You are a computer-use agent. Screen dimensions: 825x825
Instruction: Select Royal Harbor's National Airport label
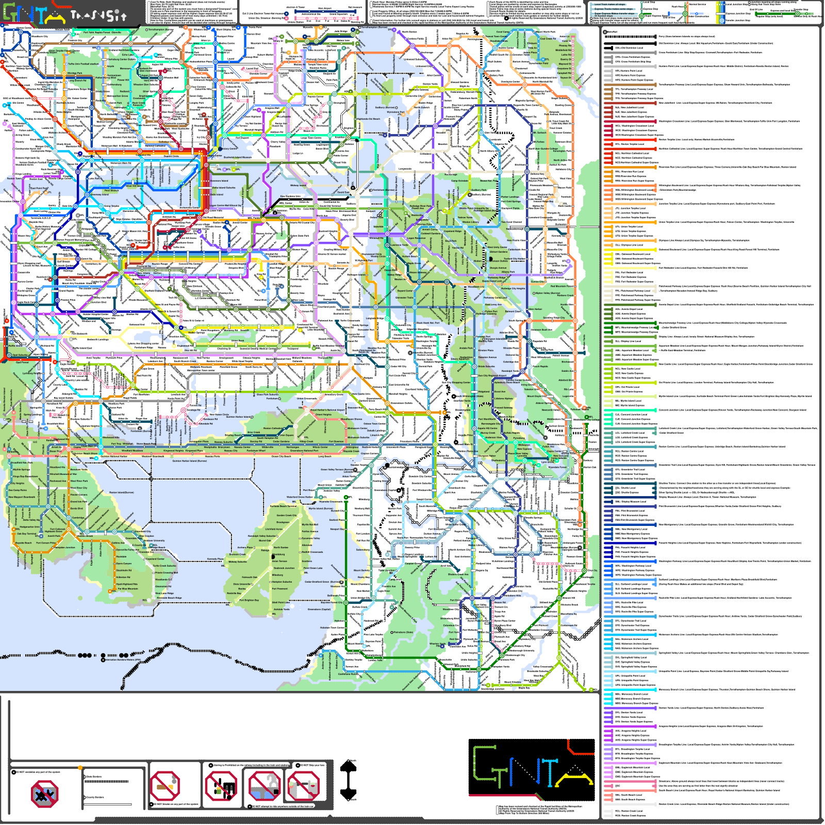click(x=327, y=410)
